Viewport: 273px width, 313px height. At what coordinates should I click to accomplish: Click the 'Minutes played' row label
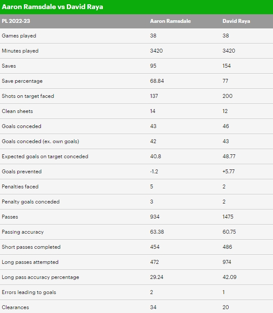coord(20,51)
